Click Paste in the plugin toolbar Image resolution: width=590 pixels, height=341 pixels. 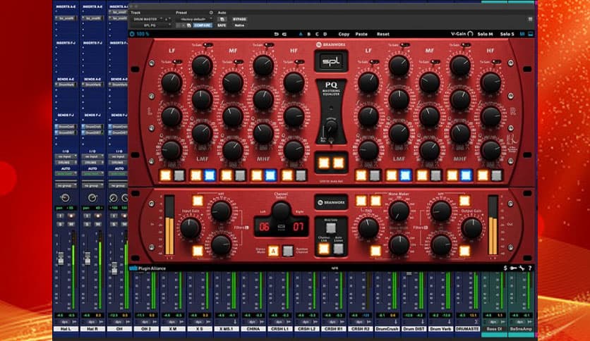361,34
